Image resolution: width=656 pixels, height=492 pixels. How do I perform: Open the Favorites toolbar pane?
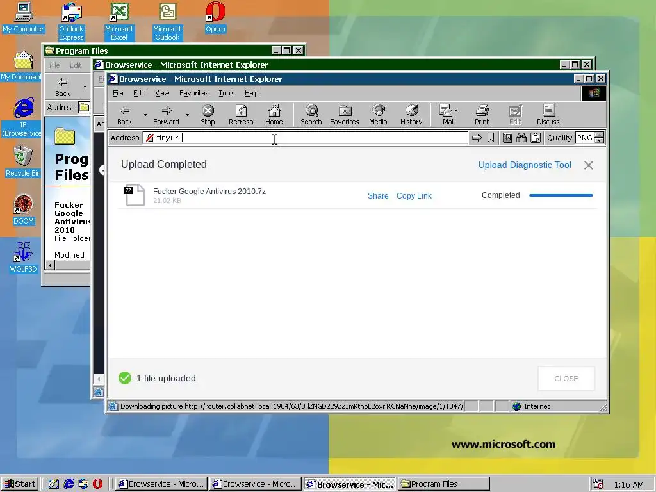[344, 115]
